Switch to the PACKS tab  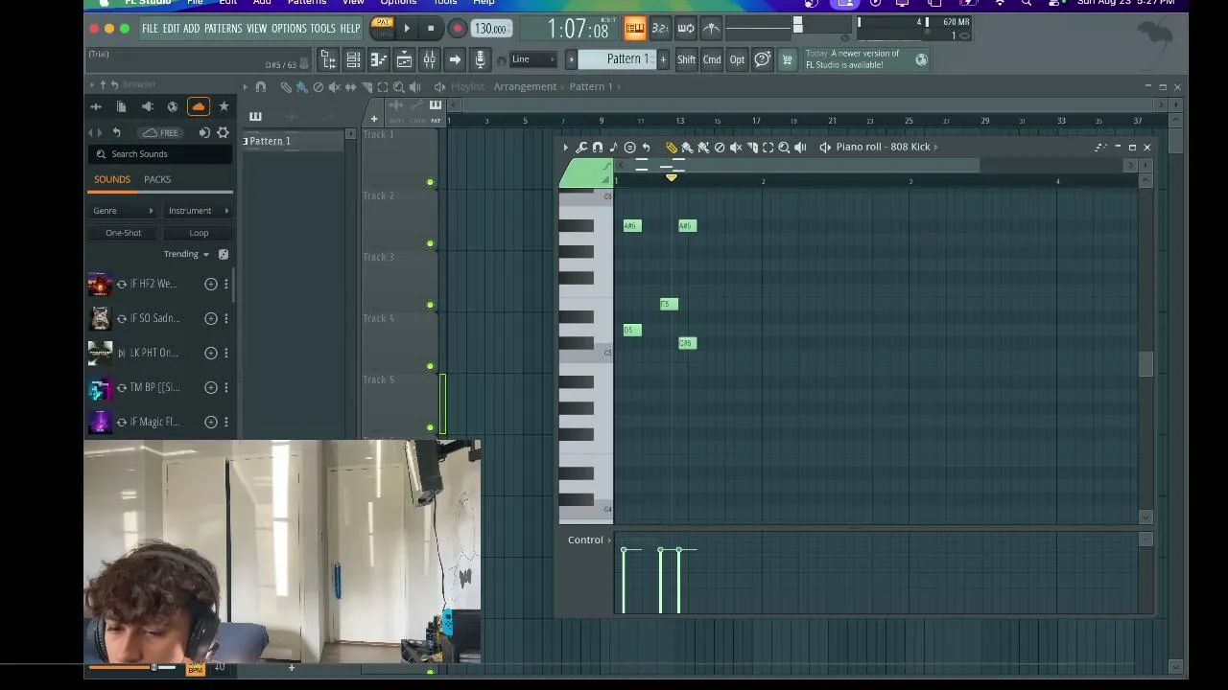tap(157, 179)
